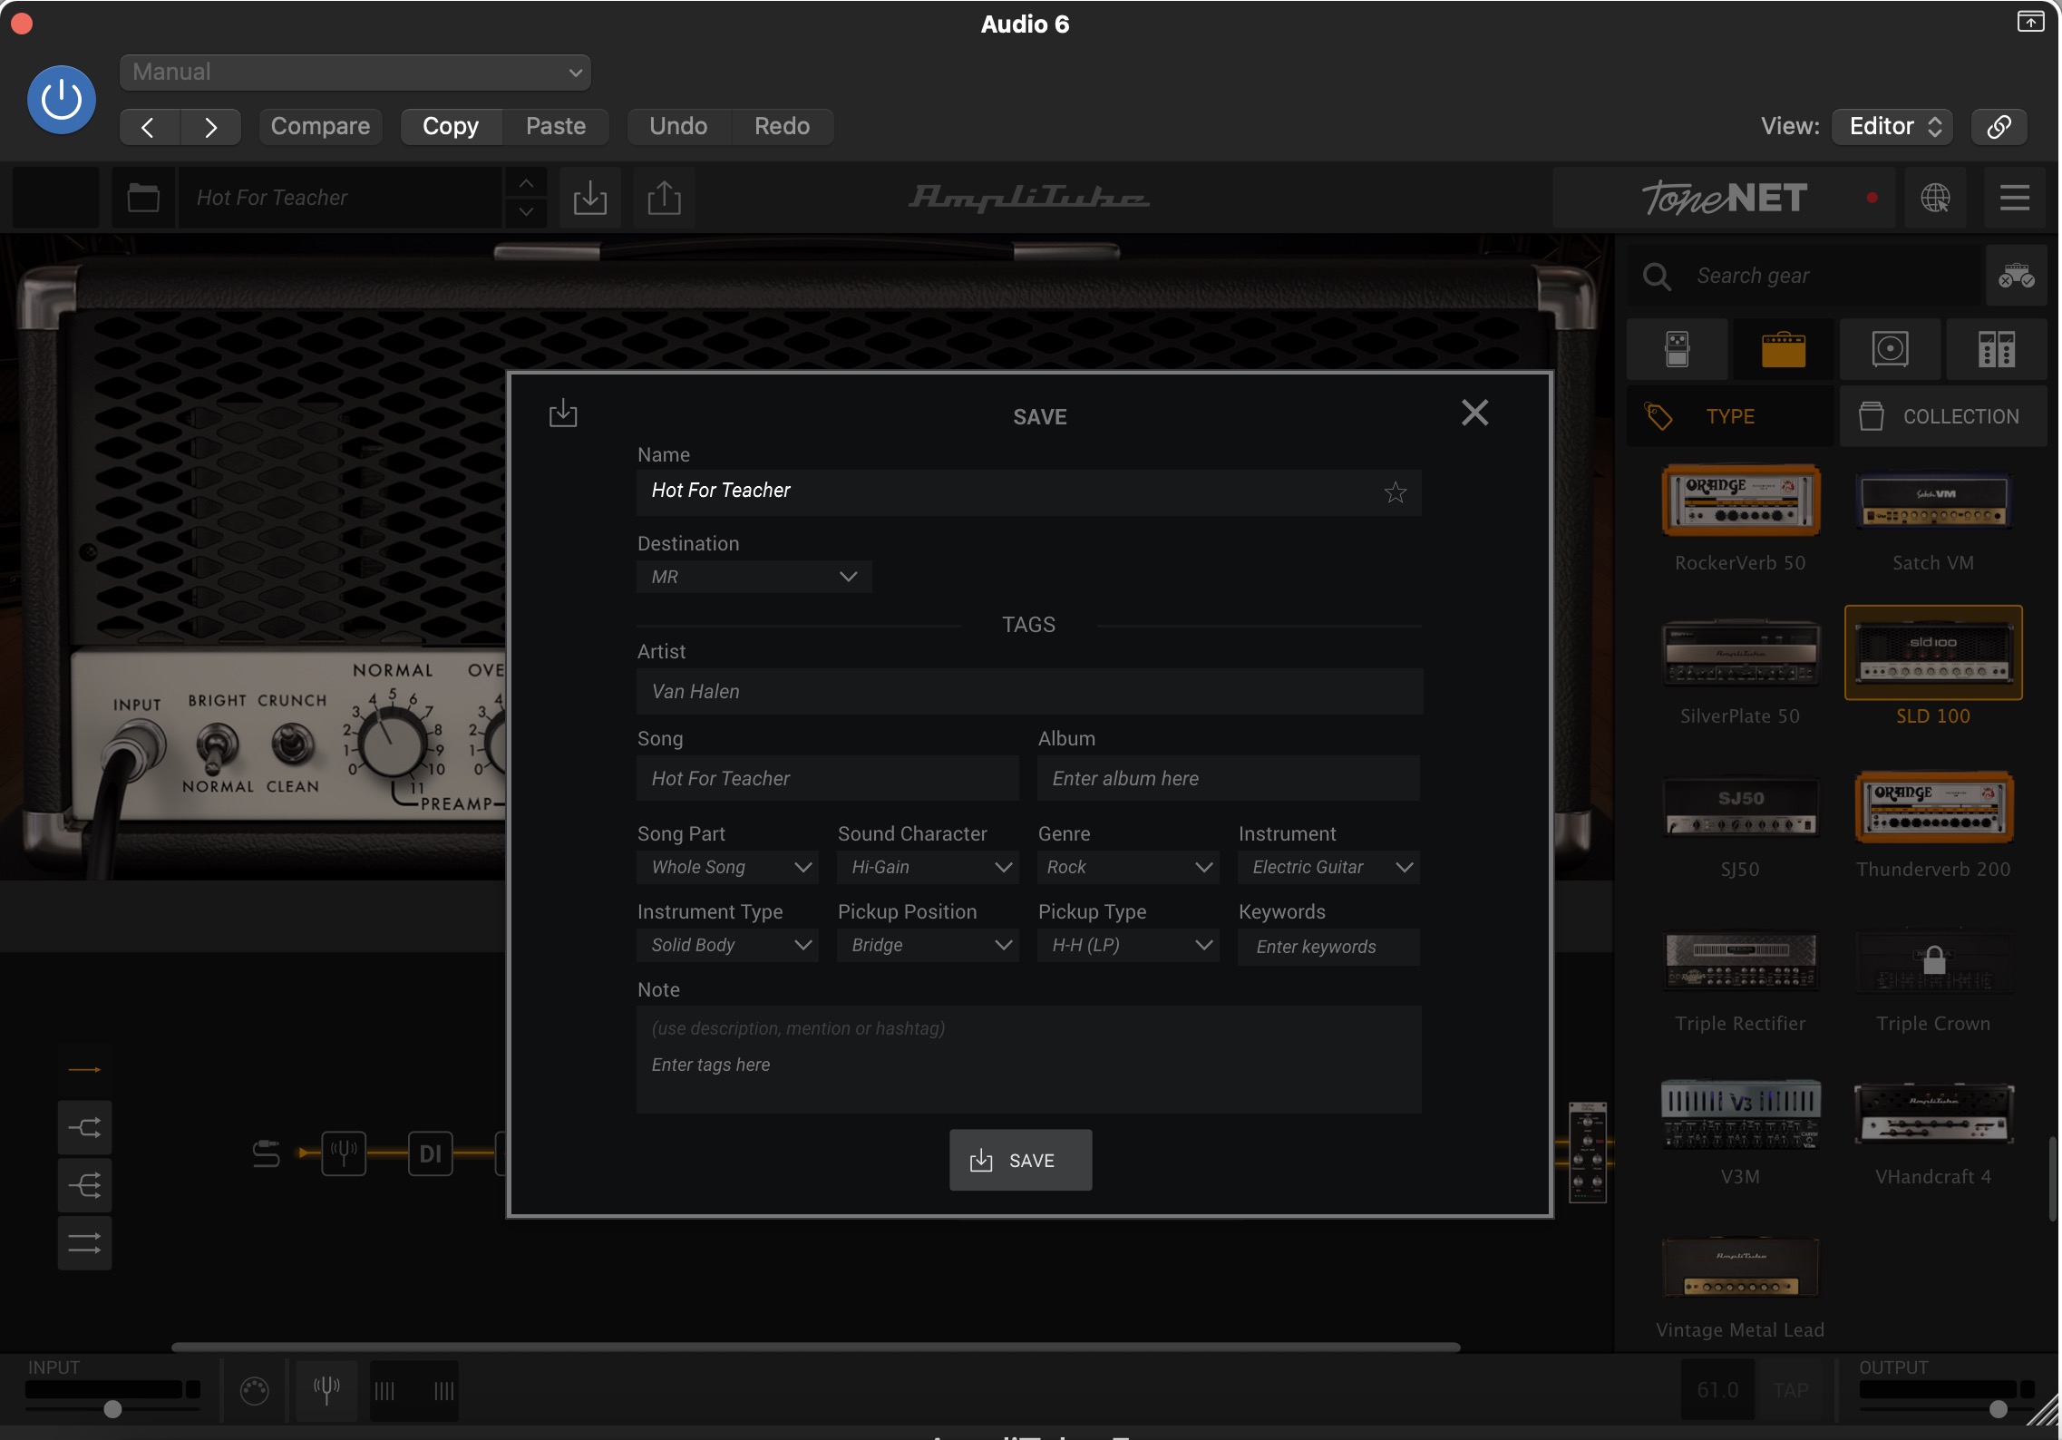Open the Sound Character Hi-Gain dropdown

pyautogui.click(x=928, y=867)
